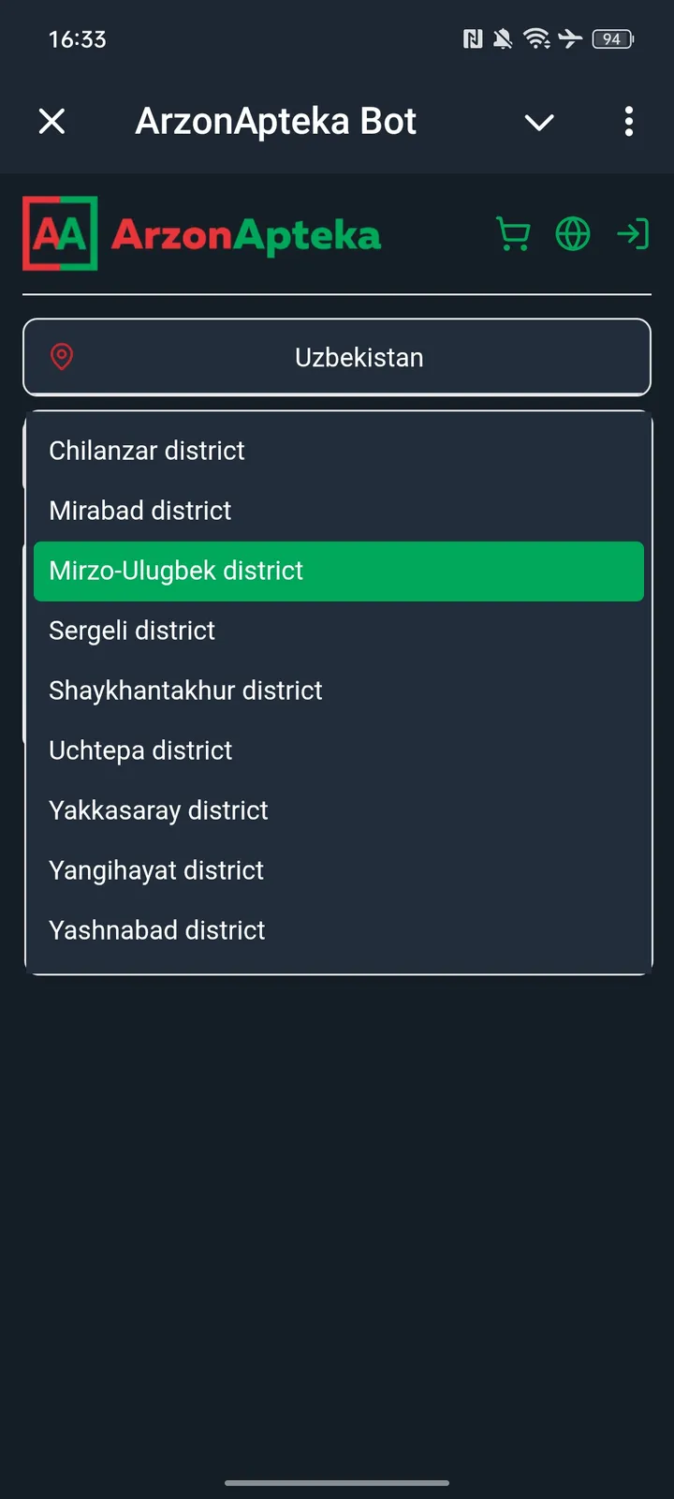This screenshot has height=1499, width=674.
Task: Open the Uzbekistan country selector
Action: click(359, 357)
